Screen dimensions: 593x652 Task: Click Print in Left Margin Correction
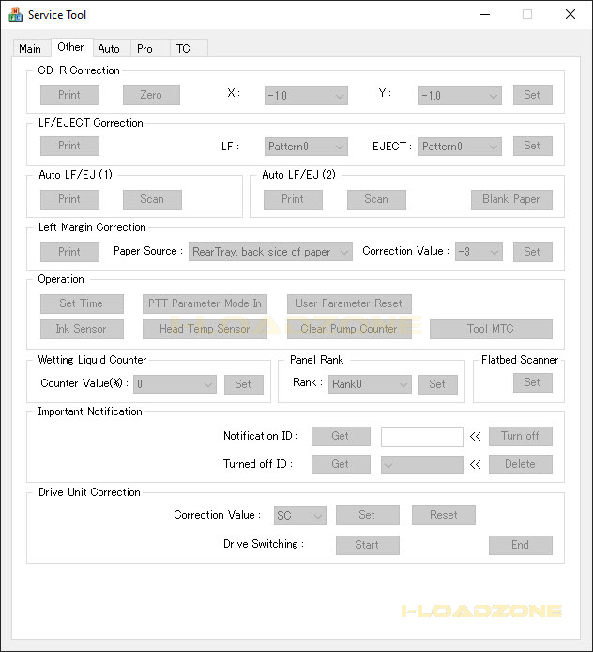point(69,252)
